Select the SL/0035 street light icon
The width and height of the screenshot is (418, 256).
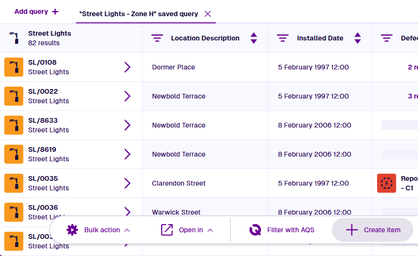14,183
